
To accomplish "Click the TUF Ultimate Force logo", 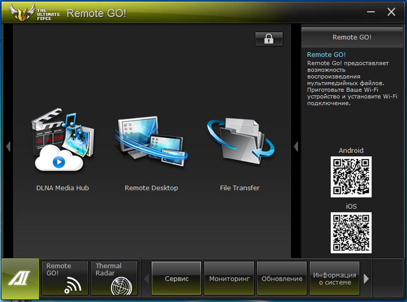I will [x=34, y=12].
